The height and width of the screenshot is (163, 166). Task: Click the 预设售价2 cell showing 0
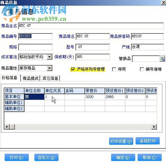(x=135, y=97)
